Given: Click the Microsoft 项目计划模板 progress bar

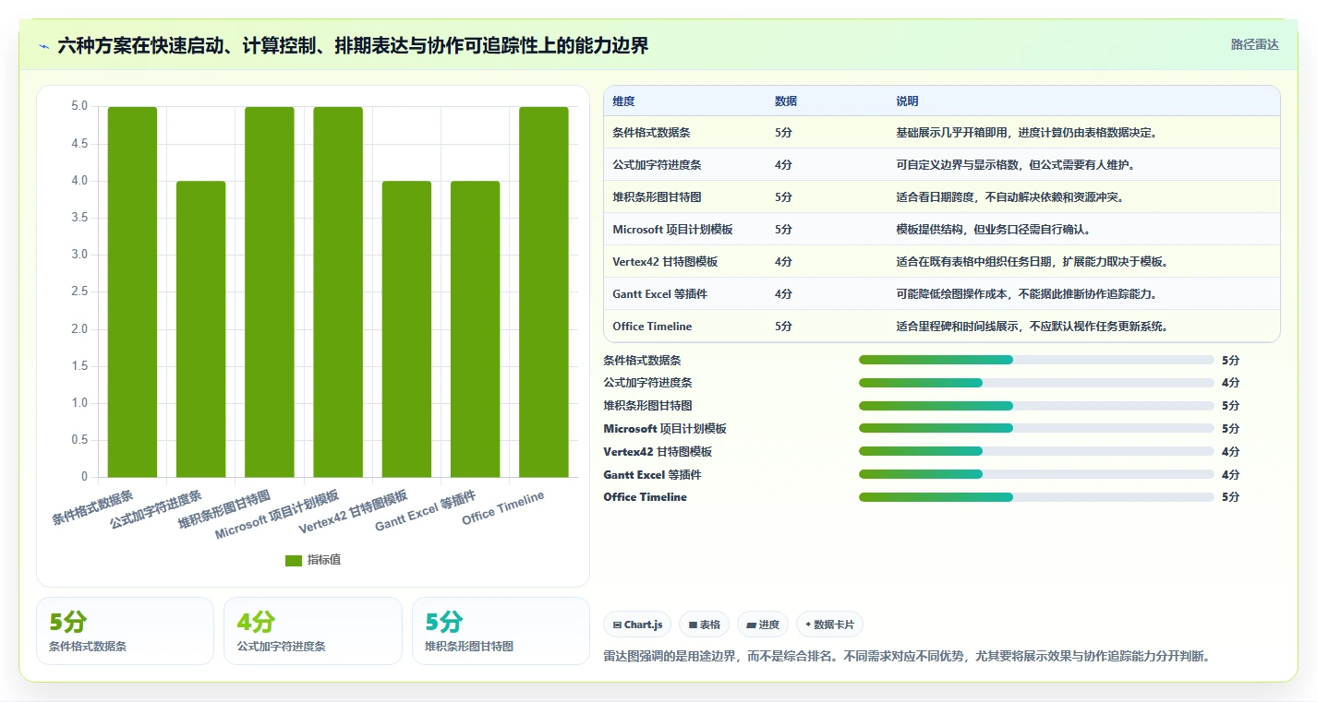Looking at the screenshot, I should 1036,428.
